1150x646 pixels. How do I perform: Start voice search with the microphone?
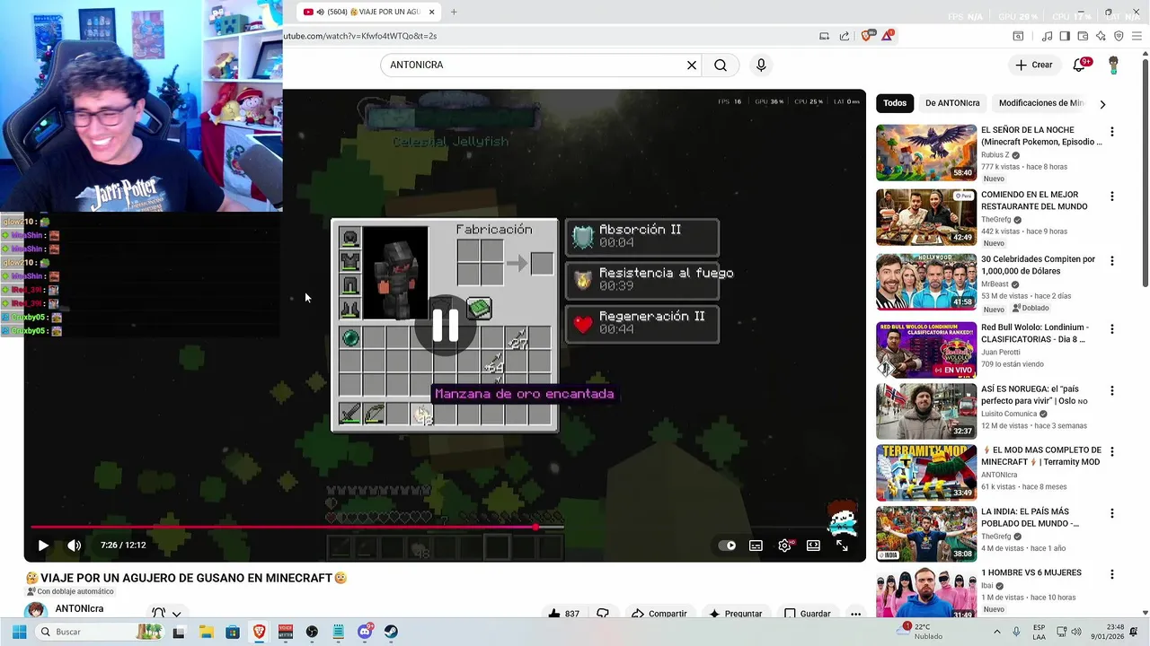click(761, 65)
